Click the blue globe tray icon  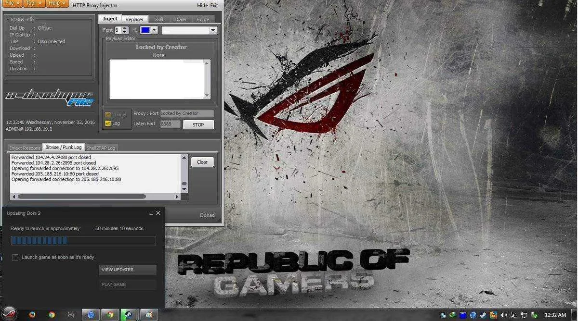pos(473,315)
